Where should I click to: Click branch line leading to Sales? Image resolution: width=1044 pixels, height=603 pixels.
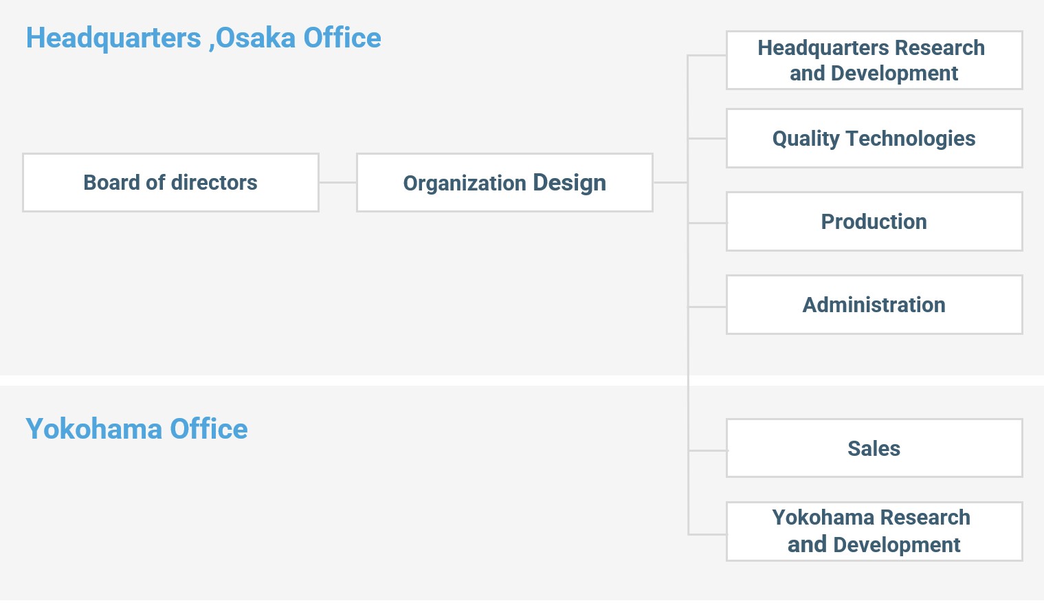pos(707,451)
